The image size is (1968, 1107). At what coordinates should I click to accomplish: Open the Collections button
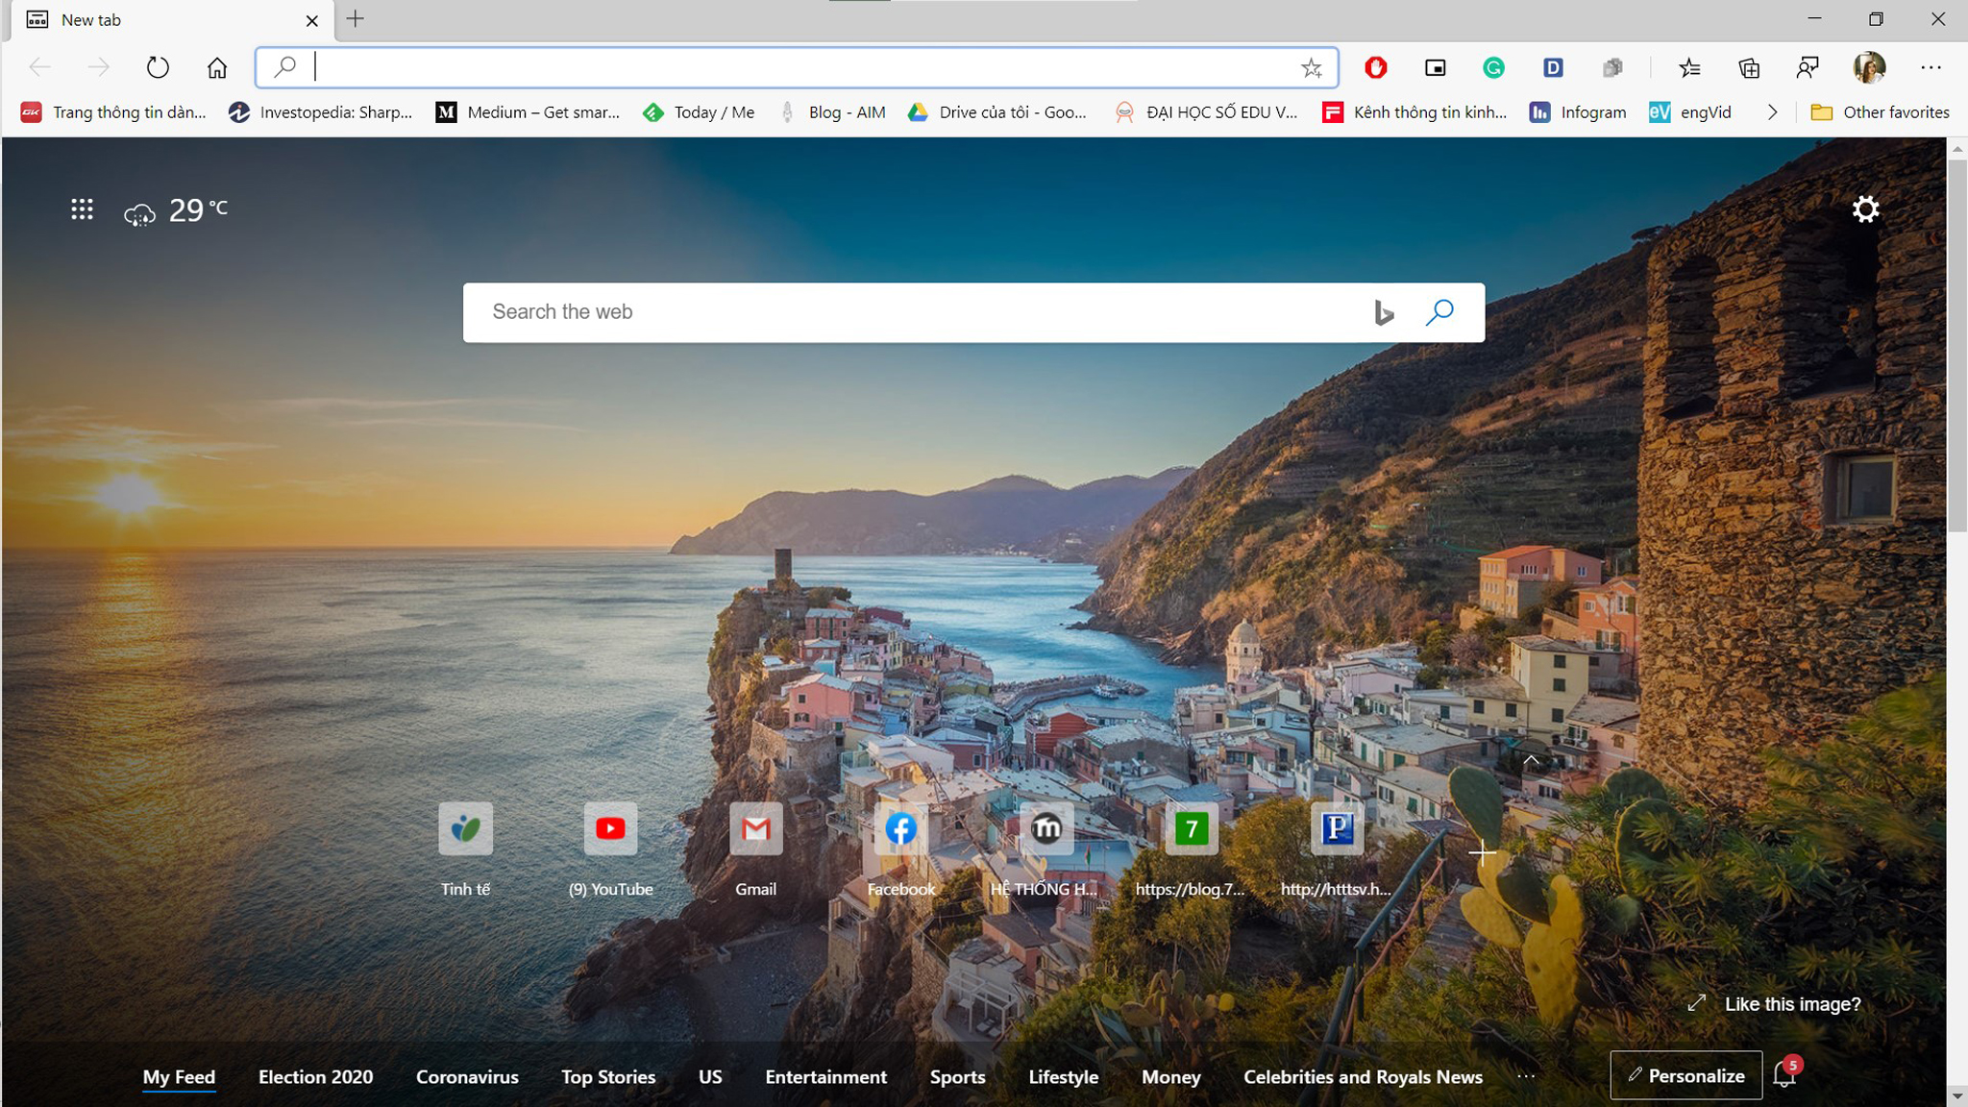click(x=1749, y=67)
